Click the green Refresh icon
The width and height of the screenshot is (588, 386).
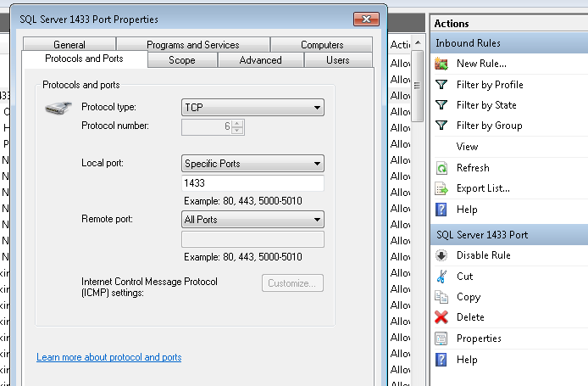(x=441, y=168)
